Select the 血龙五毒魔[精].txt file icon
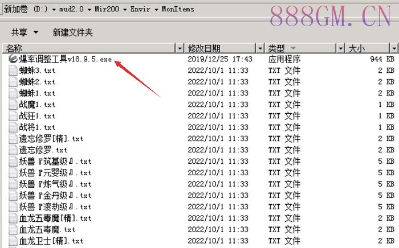This screenshot has height=248, width=399. pyautogui.click(x=13, y=218)
